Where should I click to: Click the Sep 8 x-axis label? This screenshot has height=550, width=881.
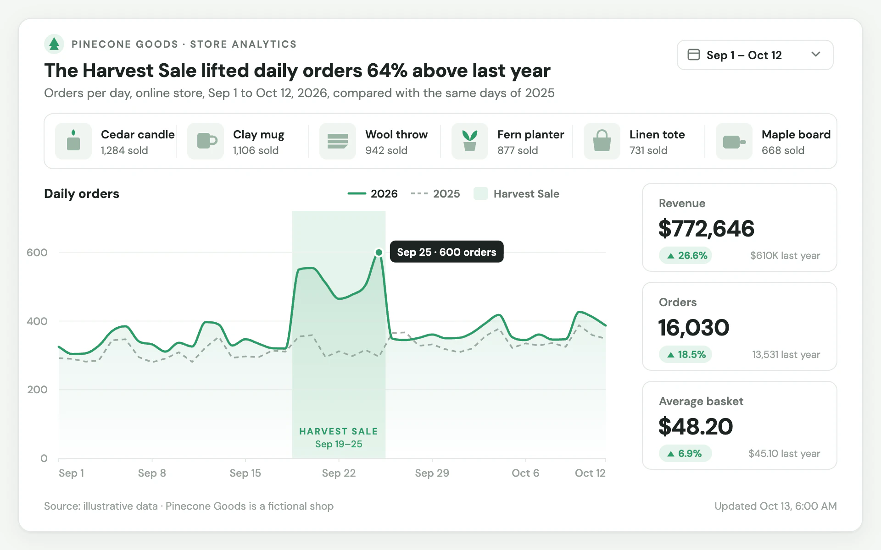click(x=152, y=473)
